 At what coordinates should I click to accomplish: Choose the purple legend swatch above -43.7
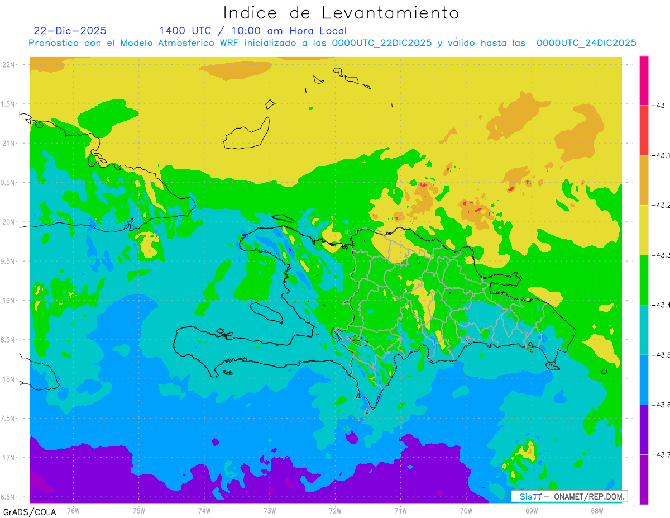(x=644, y=429)
